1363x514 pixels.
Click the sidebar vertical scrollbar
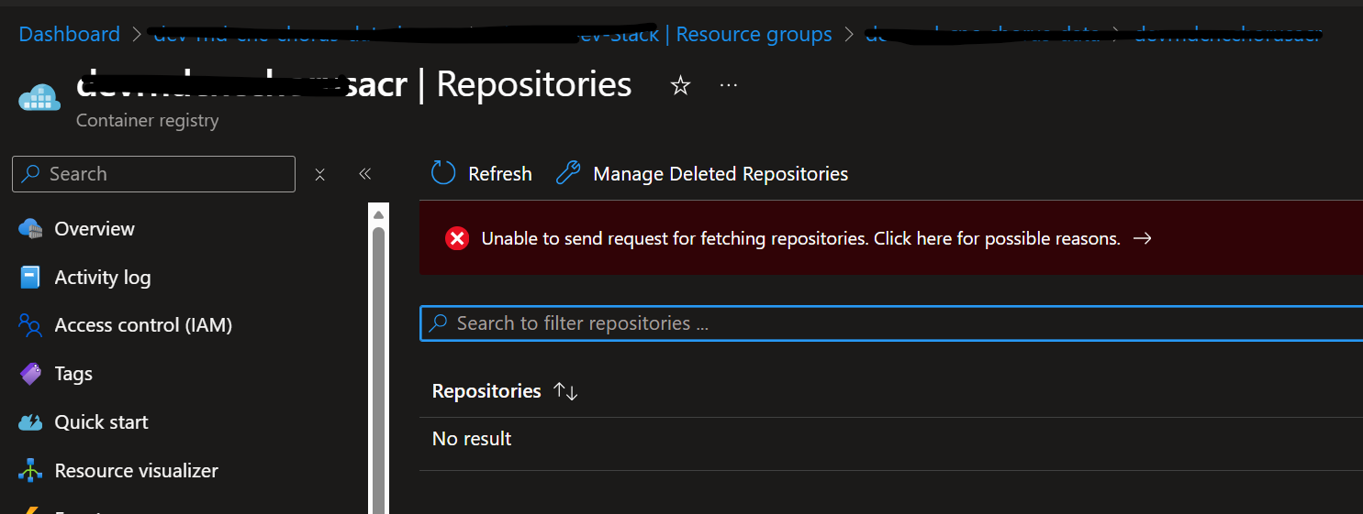click(x=378, y=366)
